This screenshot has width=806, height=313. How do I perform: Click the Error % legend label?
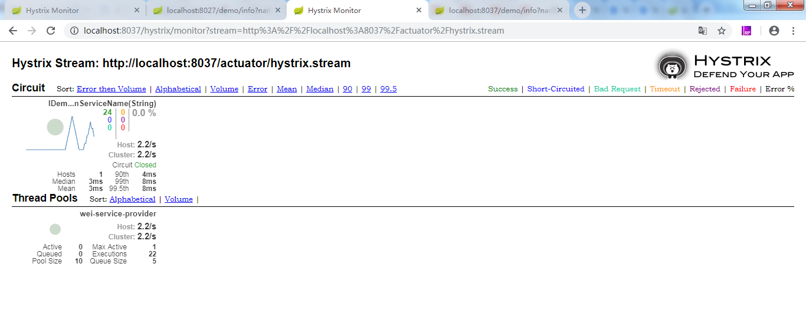click(x=780, y=89)
